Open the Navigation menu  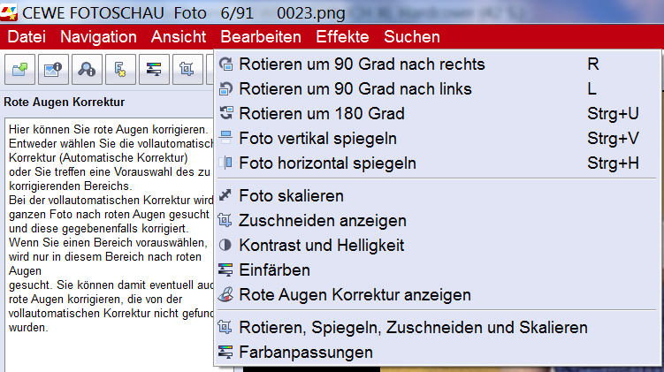point(98,37)
